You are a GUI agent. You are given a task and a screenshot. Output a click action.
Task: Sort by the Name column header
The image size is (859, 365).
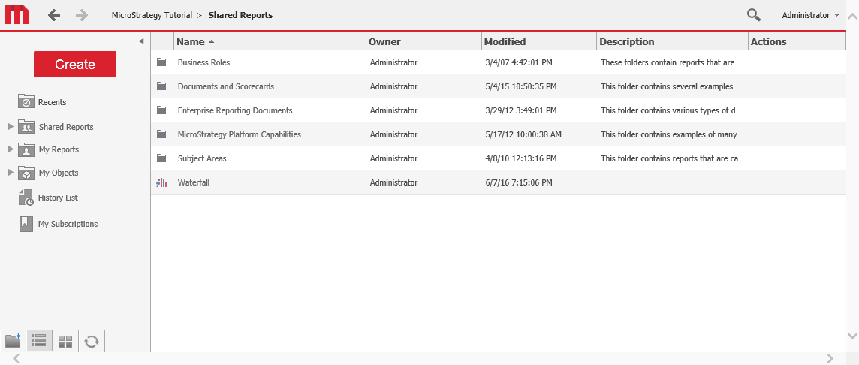pos(191,42)
